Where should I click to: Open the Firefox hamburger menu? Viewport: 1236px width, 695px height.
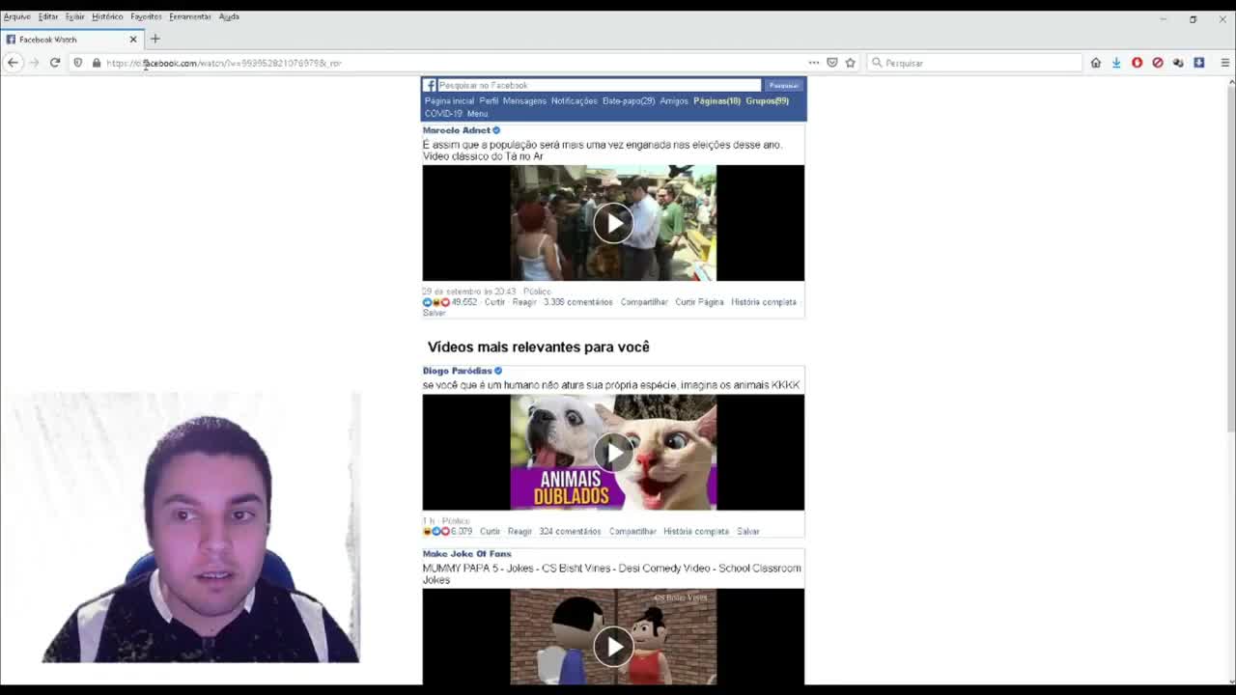coord(1224,63)
